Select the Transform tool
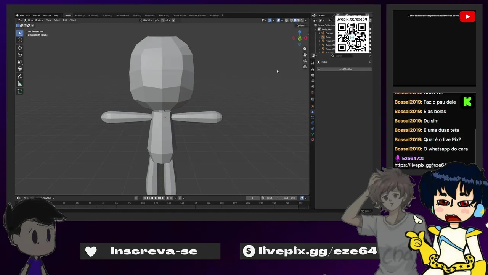Screen dimensions: 488x275 click(20, 69)
